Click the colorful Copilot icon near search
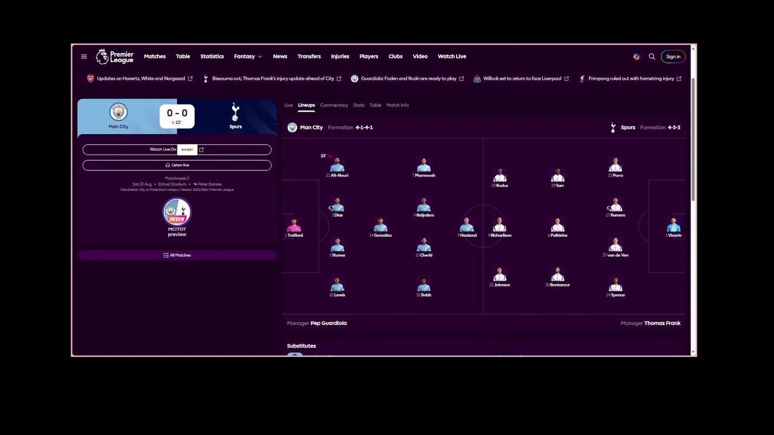Image resolution: width=774 pixels, height=435 pixels. pyautogui.click(x=636, y=56)
